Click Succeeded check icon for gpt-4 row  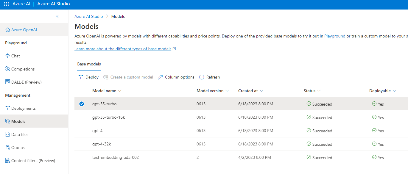pos(309,131)
